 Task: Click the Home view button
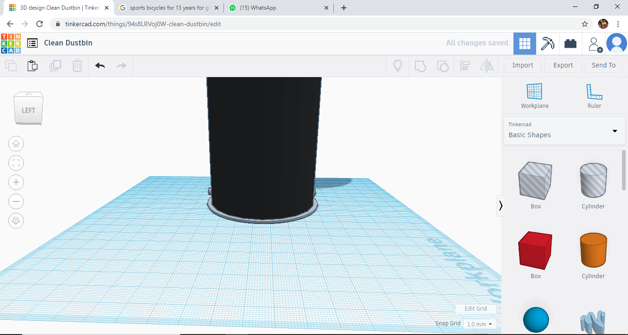click(16, 144)
